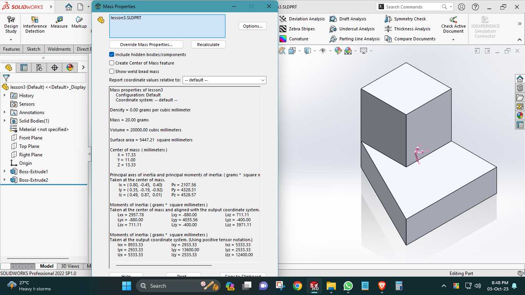Open Google Chrome from the taskbar
This screenshot has height=295, width=525.
pos(297,286)
